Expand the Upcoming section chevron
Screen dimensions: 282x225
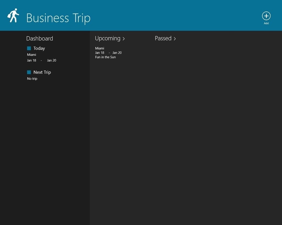[x=124, y=38]
